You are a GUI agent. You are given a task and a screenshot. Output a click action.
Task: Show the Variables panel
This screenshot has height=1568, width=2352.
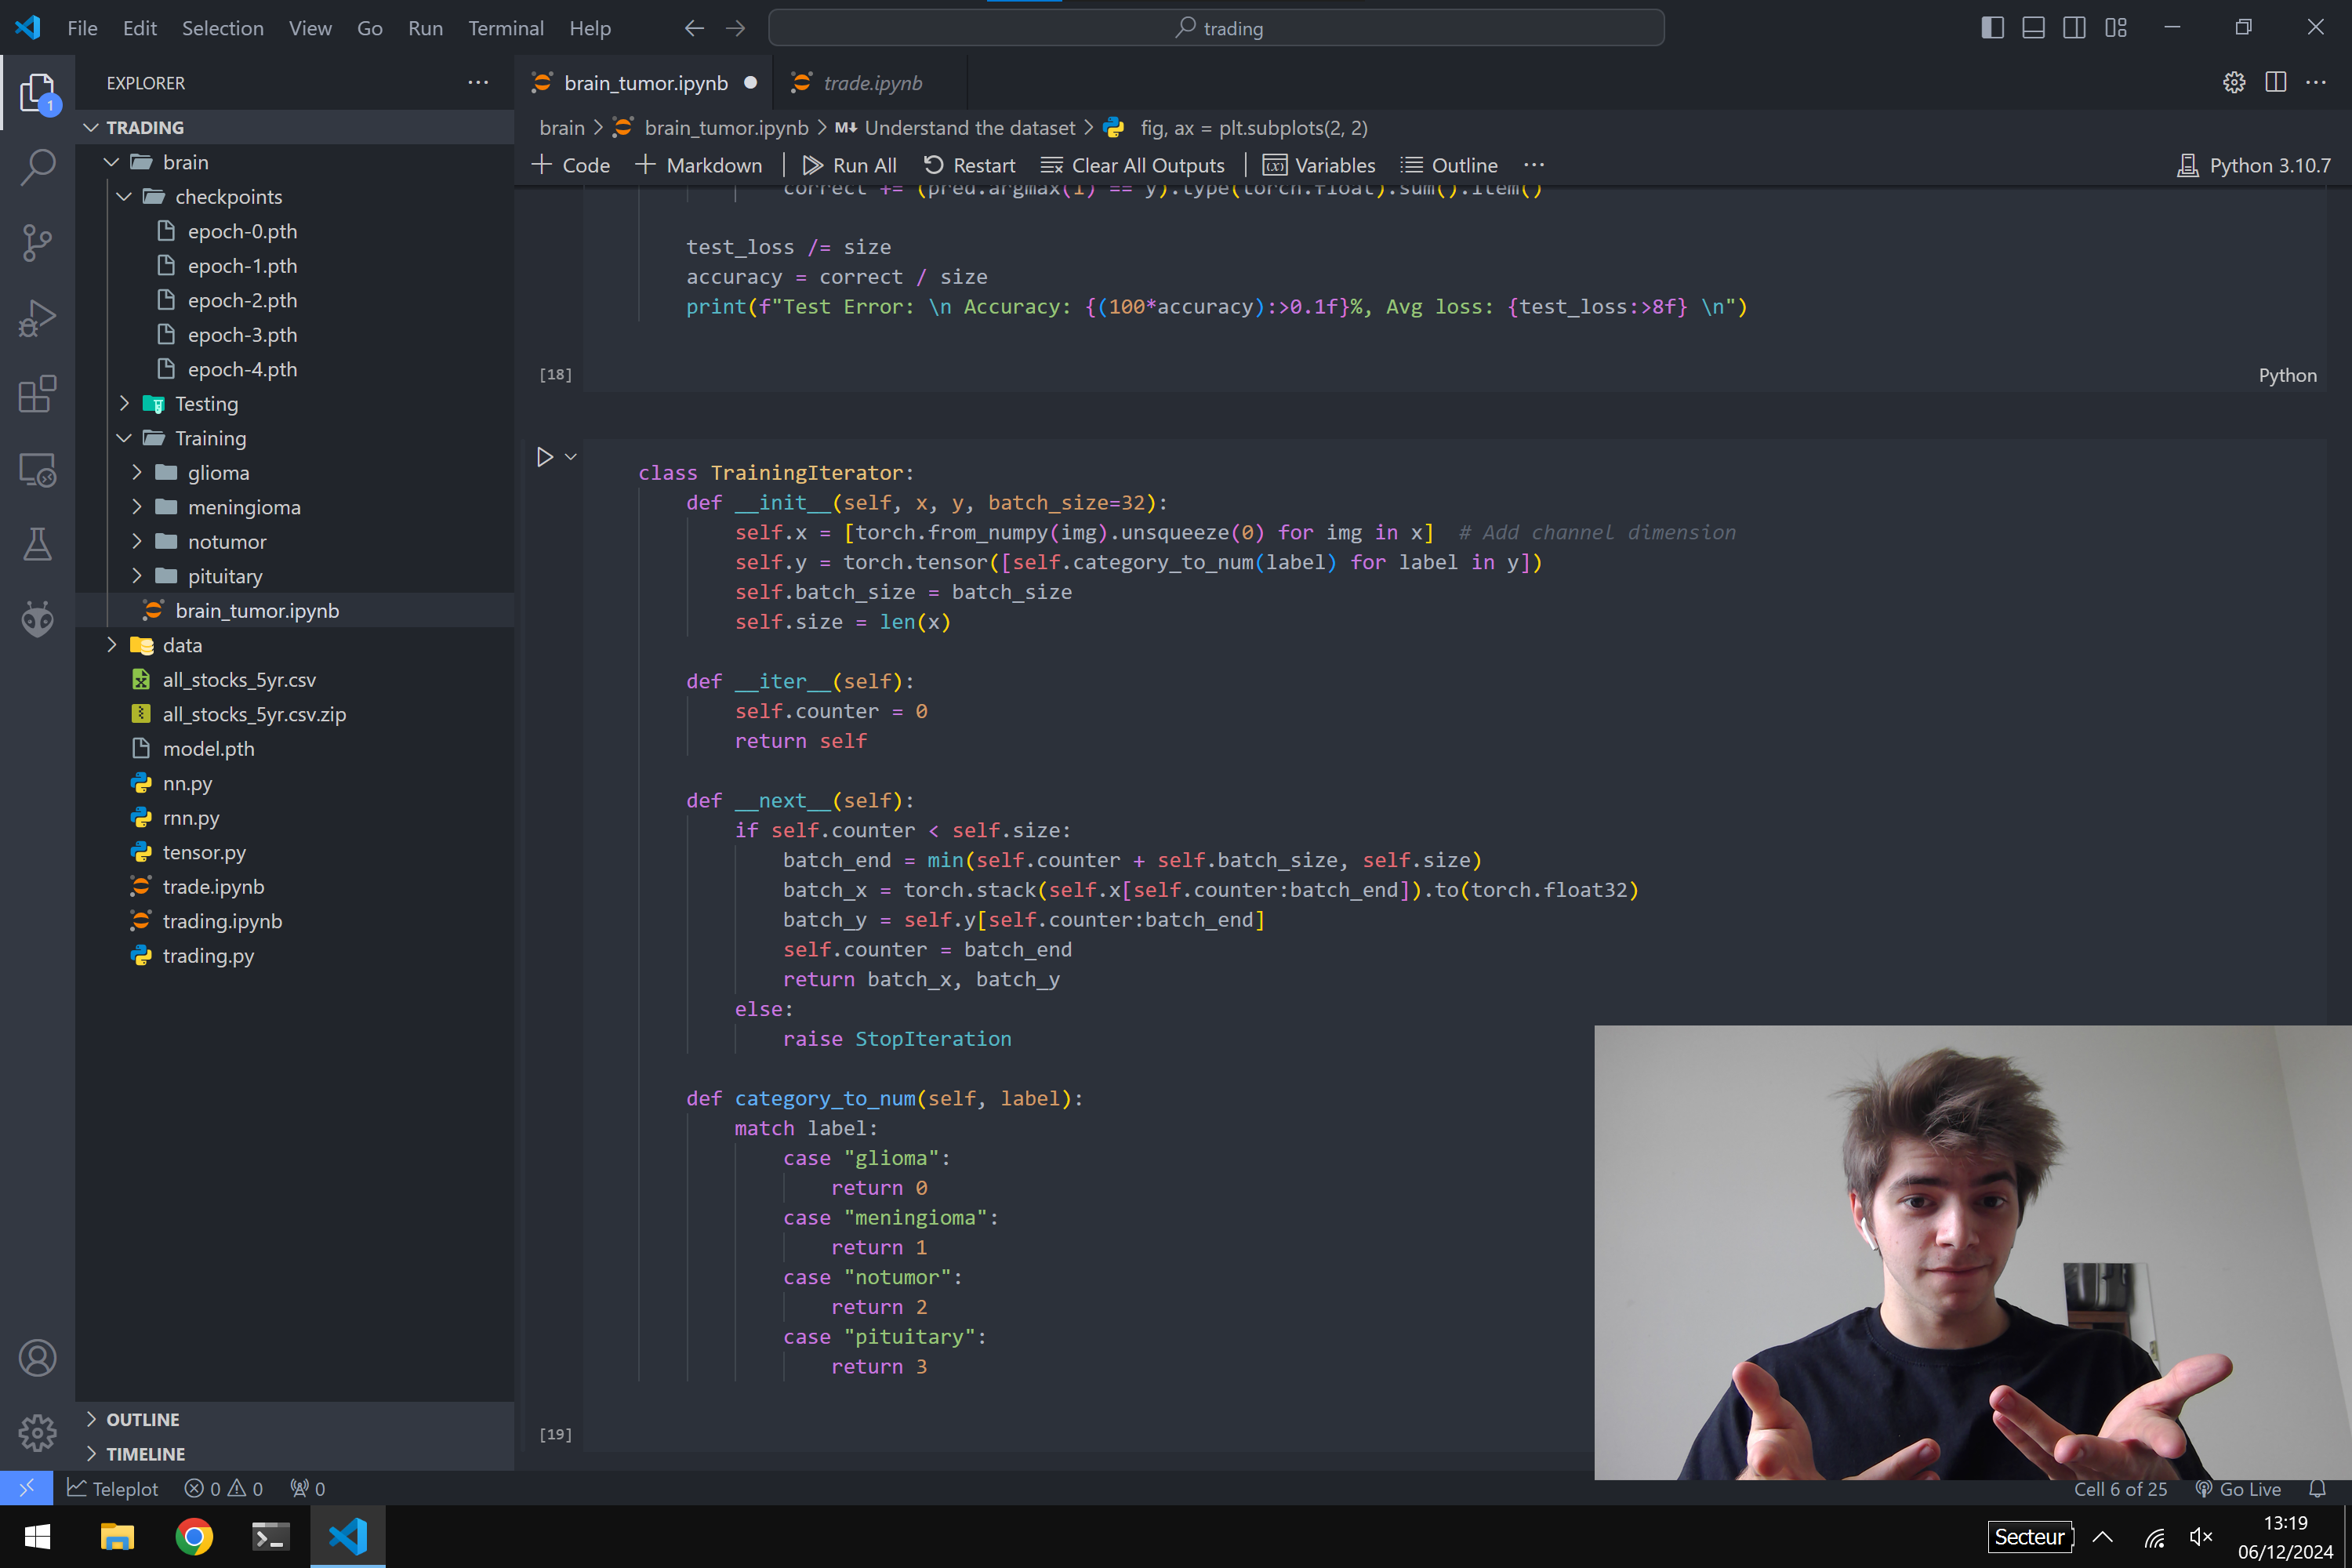point(1318,165)
